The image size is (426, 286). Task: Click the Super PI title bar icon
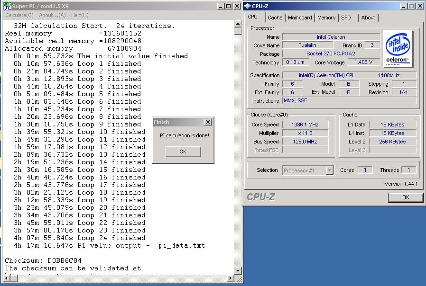7,6
